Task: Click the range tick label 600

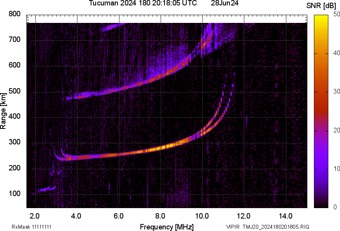Action: 14,65
